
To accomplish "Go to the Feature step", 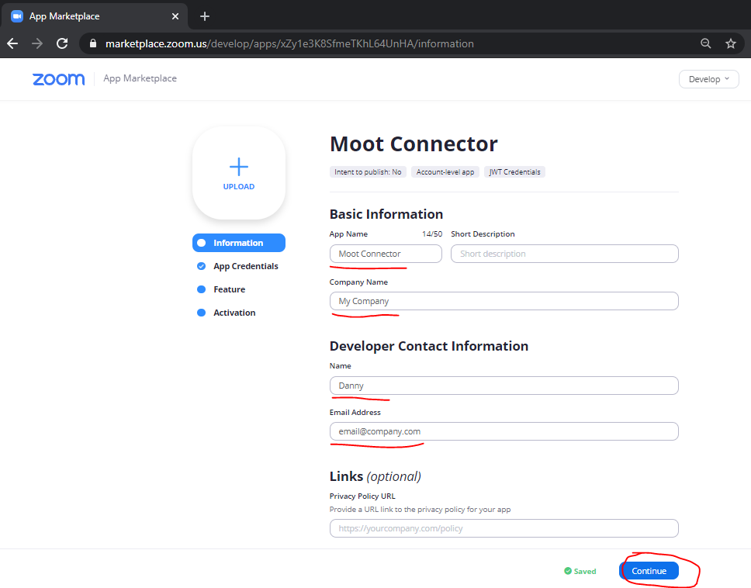I will point(230,289).
